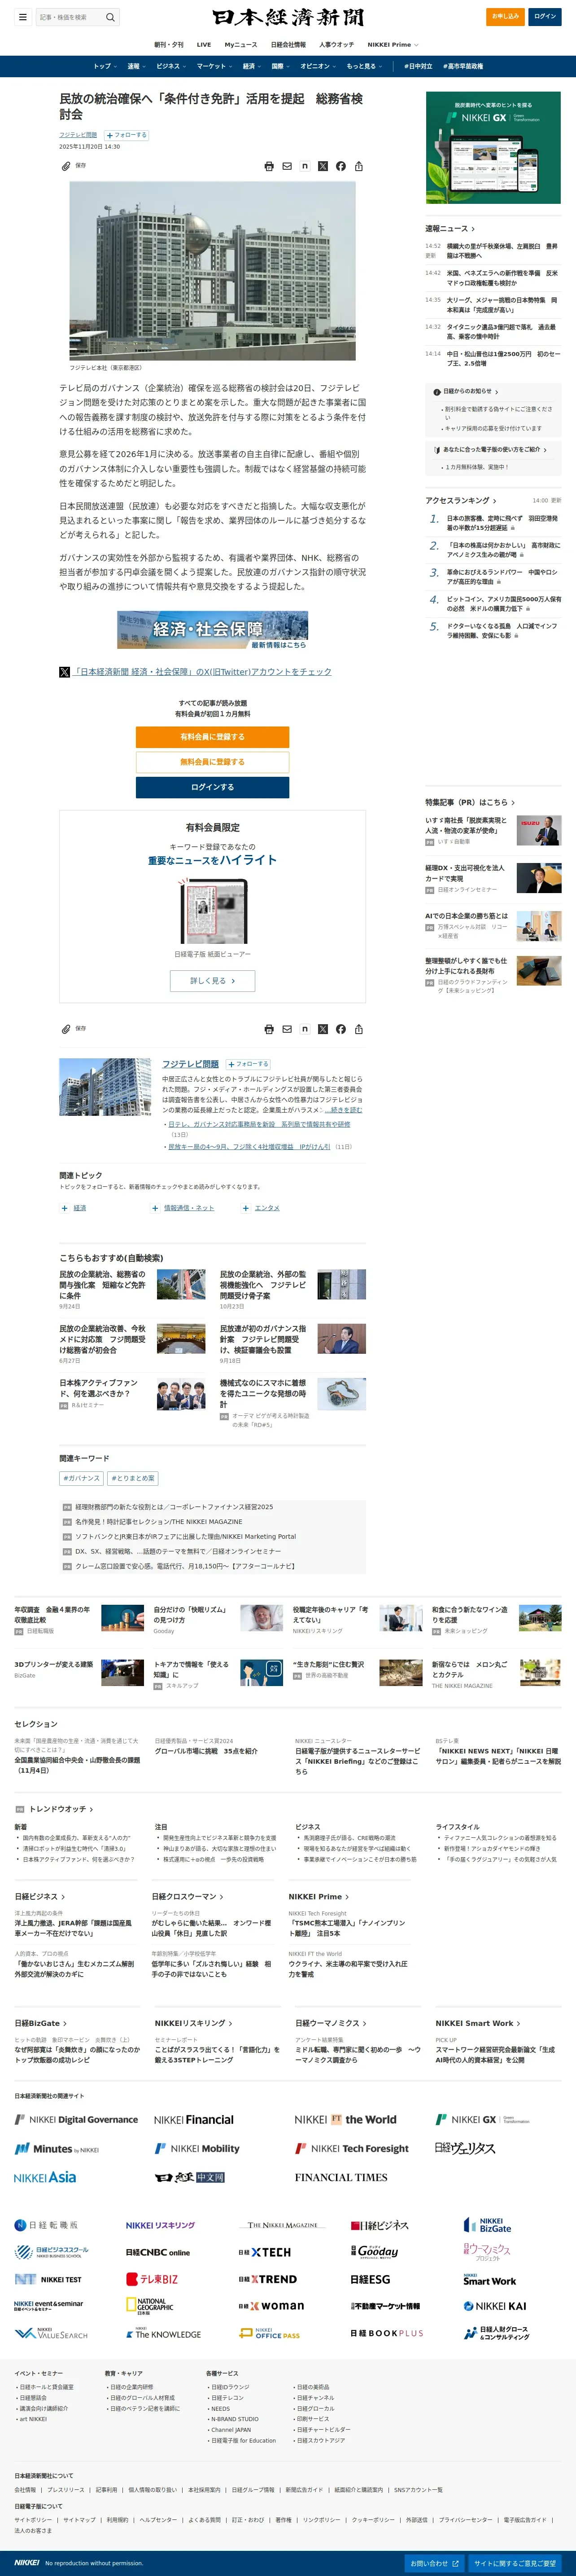The height and width of the screenshot is (2576, 576).
Task: Click the #ガバナンス keyword tag
Action: pos(81,1478)
